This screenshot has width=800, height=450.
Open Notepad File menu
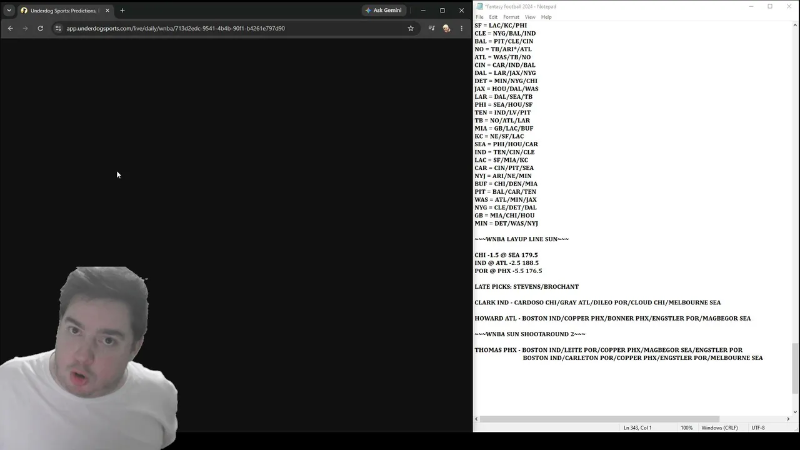coord(479,17)
